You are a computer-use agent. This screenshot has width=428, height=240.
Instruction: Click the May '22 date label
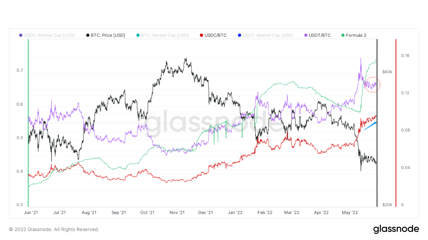pyautogui.click(x=350, y=213)
